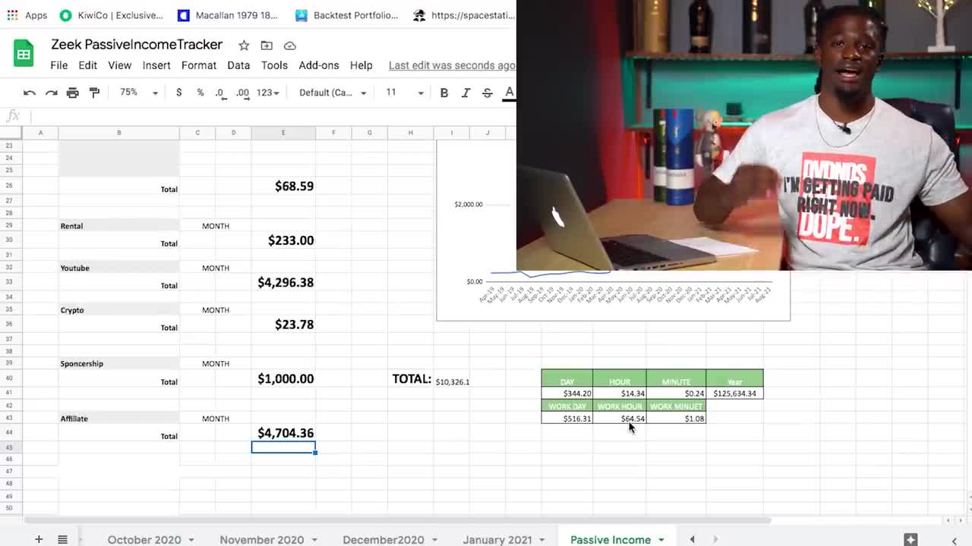Toggle bold formatting
The image size is (972, 546).
444,93
